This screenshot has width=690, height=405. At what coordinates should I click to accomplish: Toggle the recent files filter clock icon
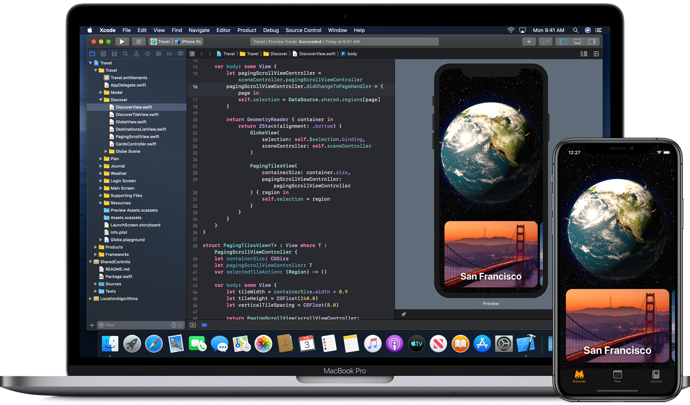pos(174,325)
